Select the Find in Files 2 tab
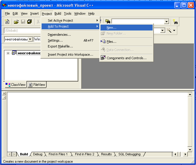This screenshot has width=196, height=165. [x=84, y=154]
